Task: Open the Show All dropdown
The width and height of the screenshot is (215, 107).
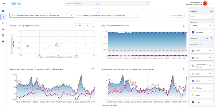Action: tap(82, 26)
